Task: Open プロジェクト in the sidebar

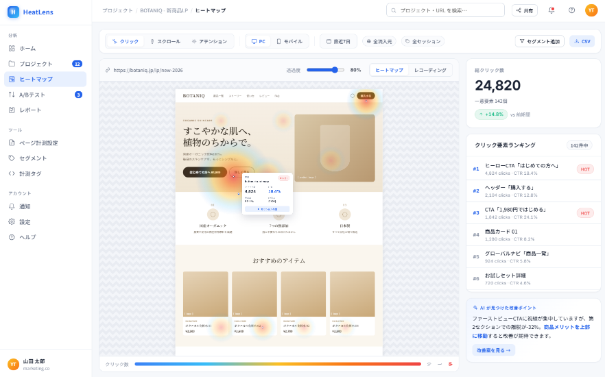Action: point(45,64)
